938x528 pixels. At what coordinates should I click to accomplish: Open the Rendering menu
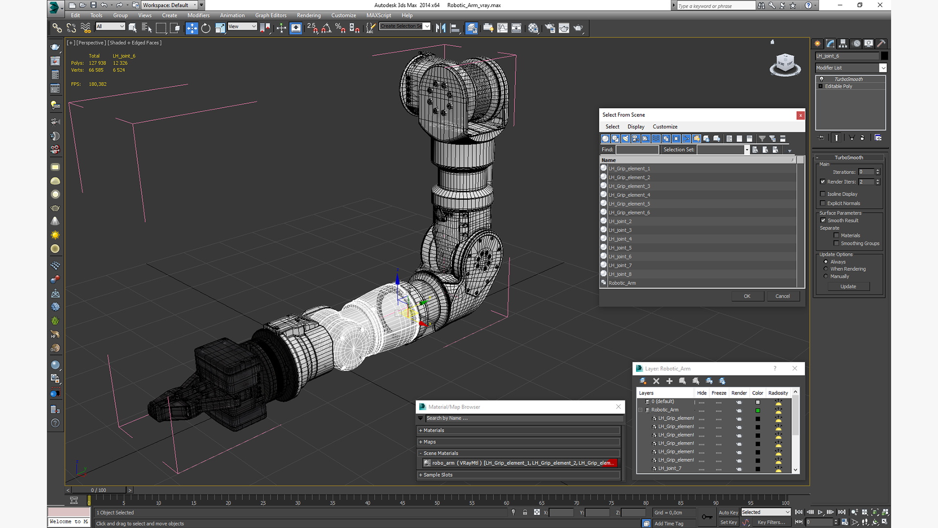click(x=309, y=15)
